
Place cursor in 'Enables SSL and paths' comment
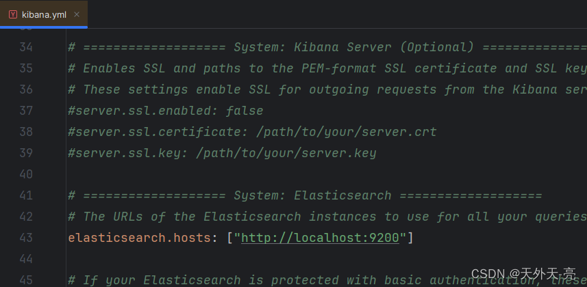(327, 68)
